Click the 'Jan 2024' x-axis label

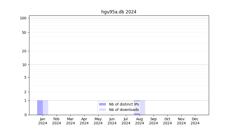(x=43, y=121)
